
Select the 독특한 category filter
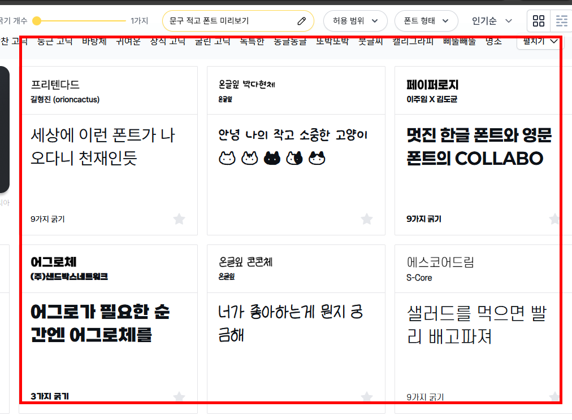coord(252,41)
